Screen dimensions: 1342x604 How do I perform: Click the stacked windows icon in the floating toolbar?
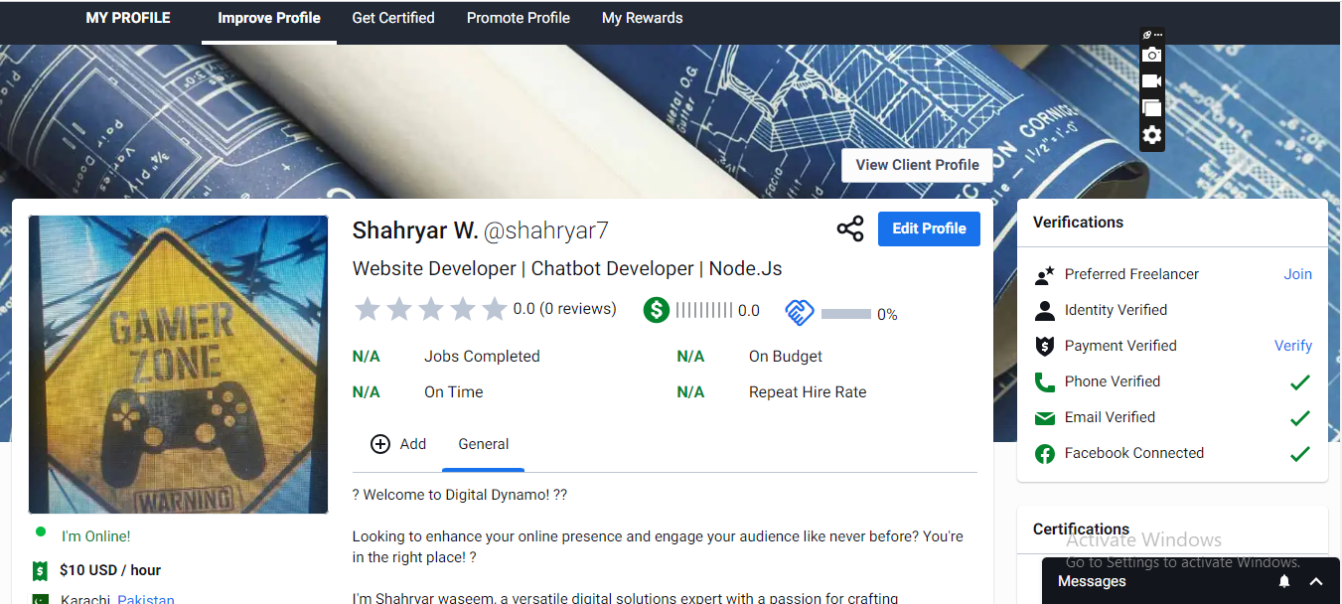[x=1151, y=108]
